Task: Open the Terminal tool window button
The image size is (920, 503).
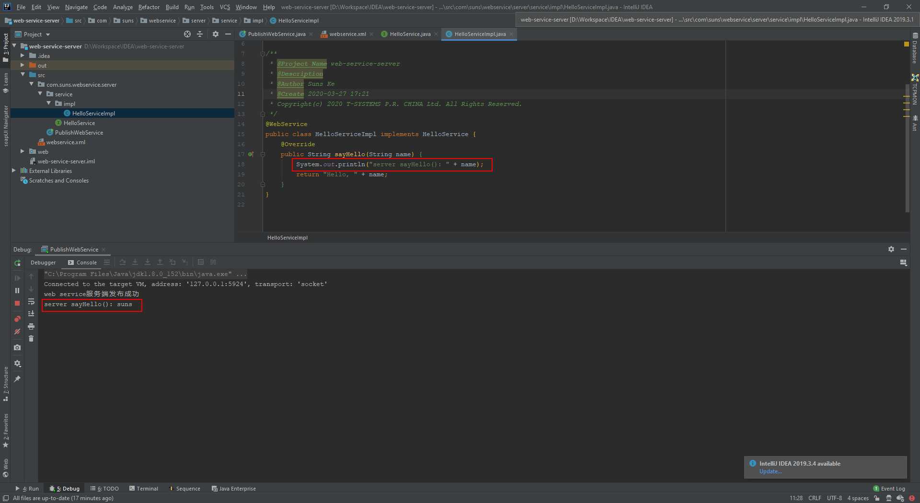Action: [x=144, y=489]
